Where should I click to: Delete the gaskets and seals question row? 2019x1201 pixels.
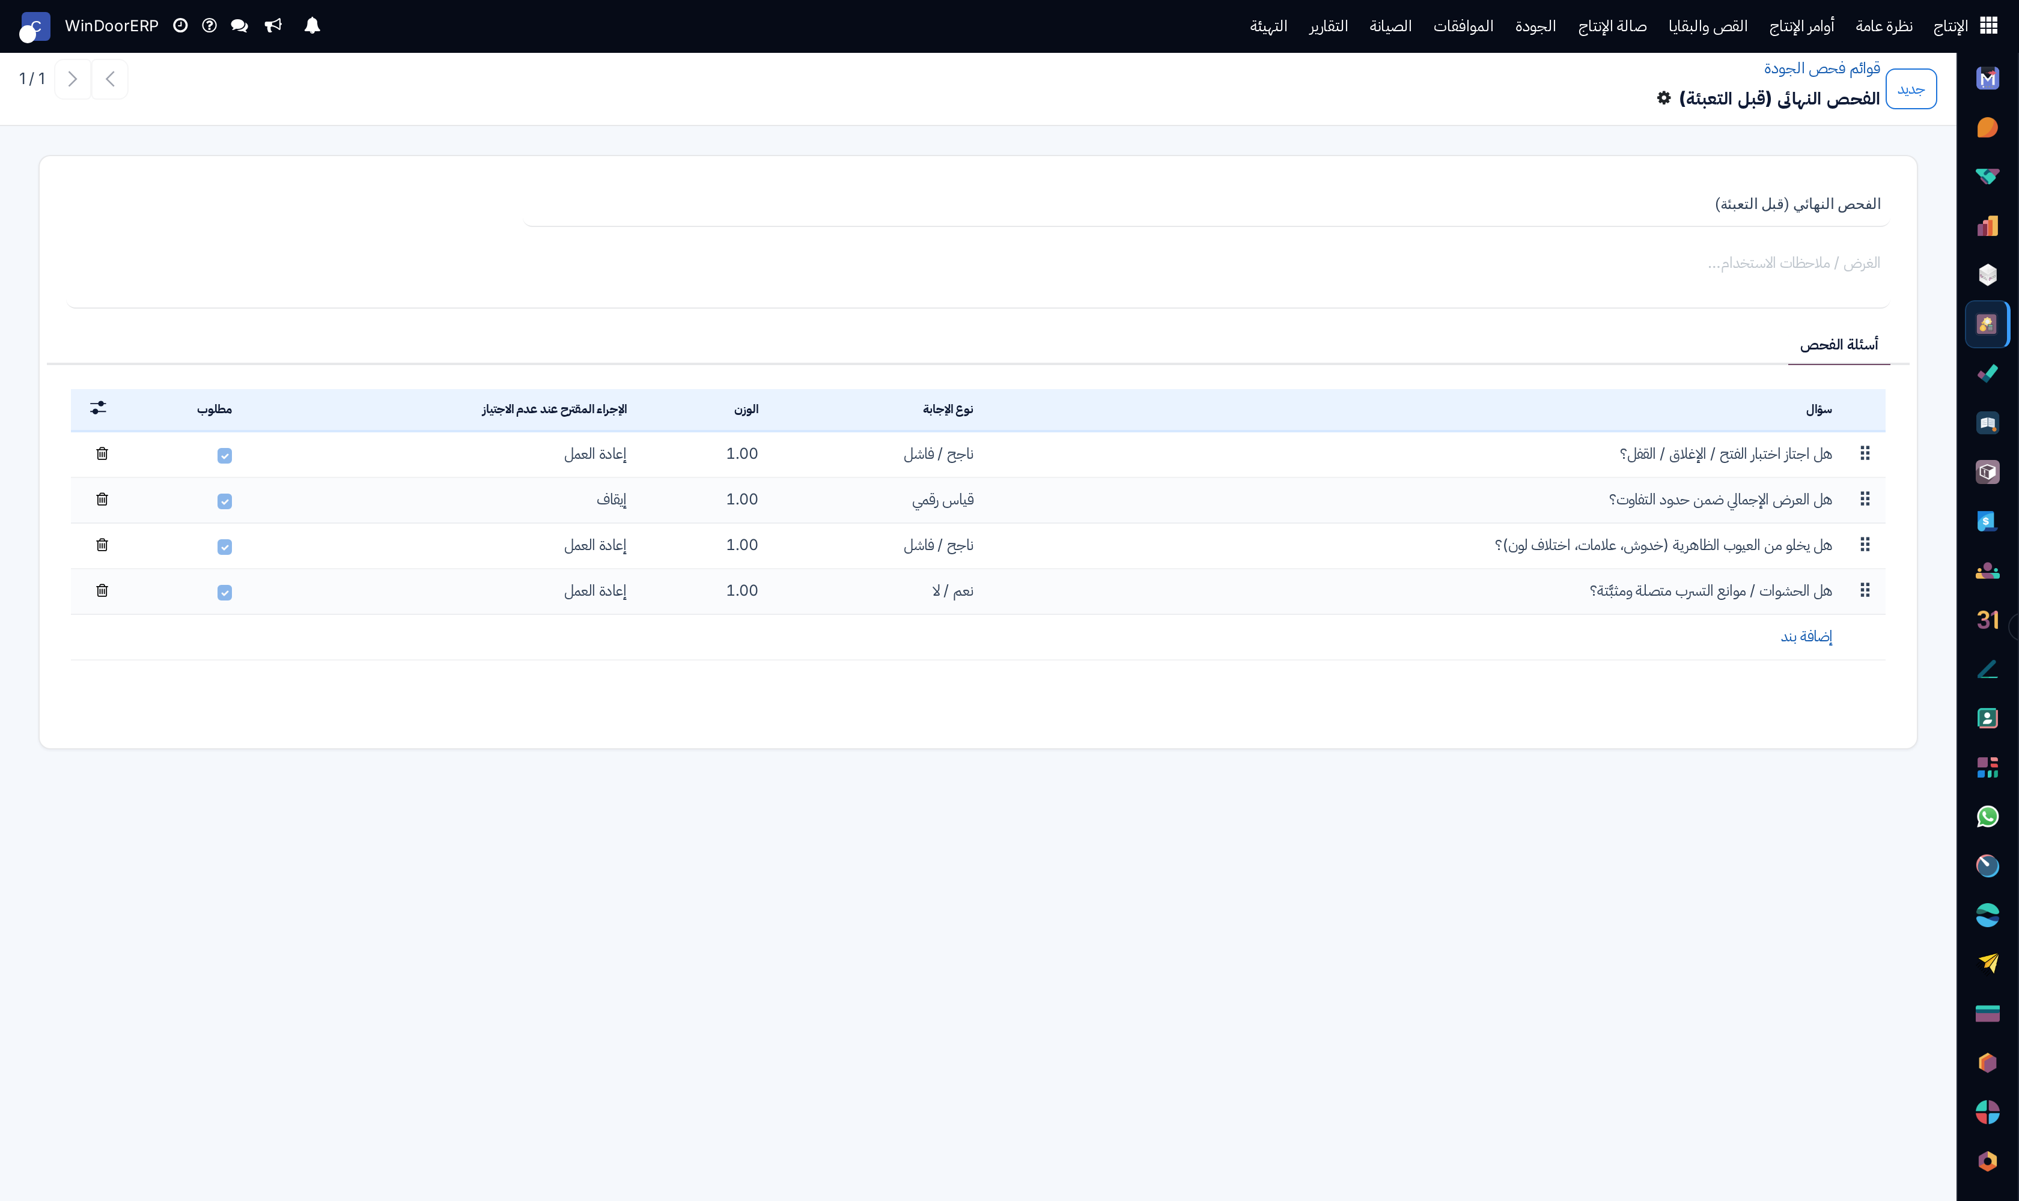(102, 591)
